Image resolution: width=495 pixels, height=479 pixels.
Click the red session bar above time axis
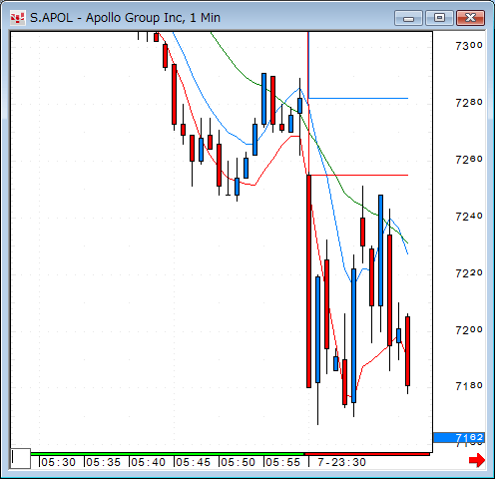pyautogui.click(x=367, y=454)
